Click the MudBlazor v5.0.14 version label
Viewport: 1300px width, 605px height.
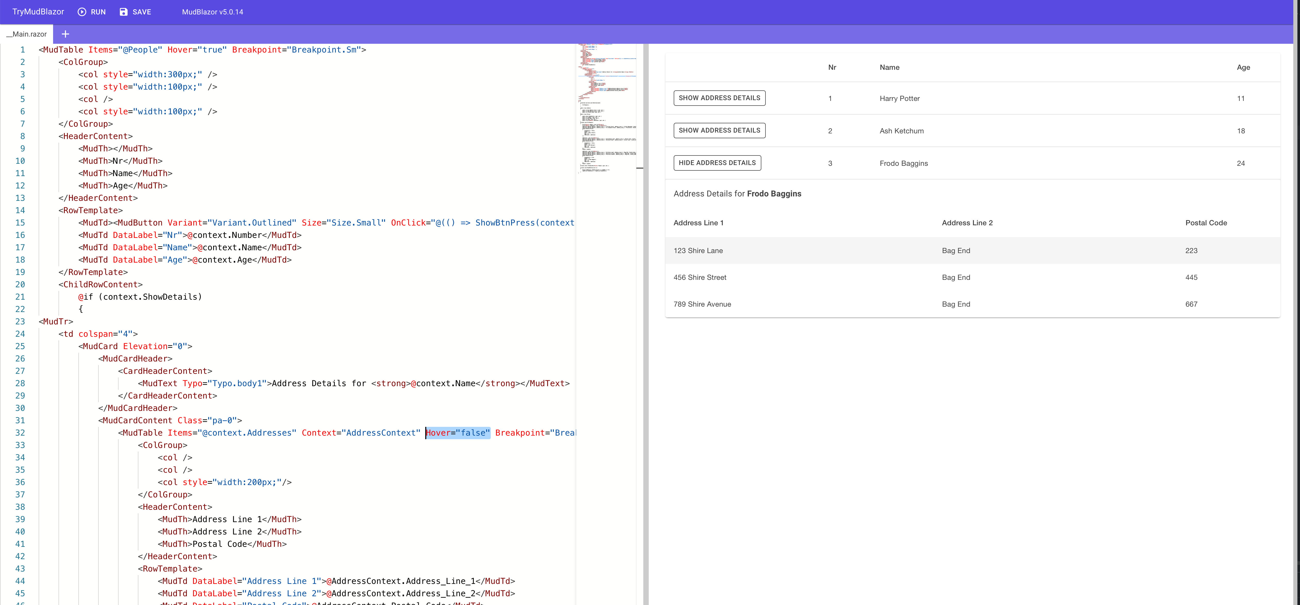[212, 12]
